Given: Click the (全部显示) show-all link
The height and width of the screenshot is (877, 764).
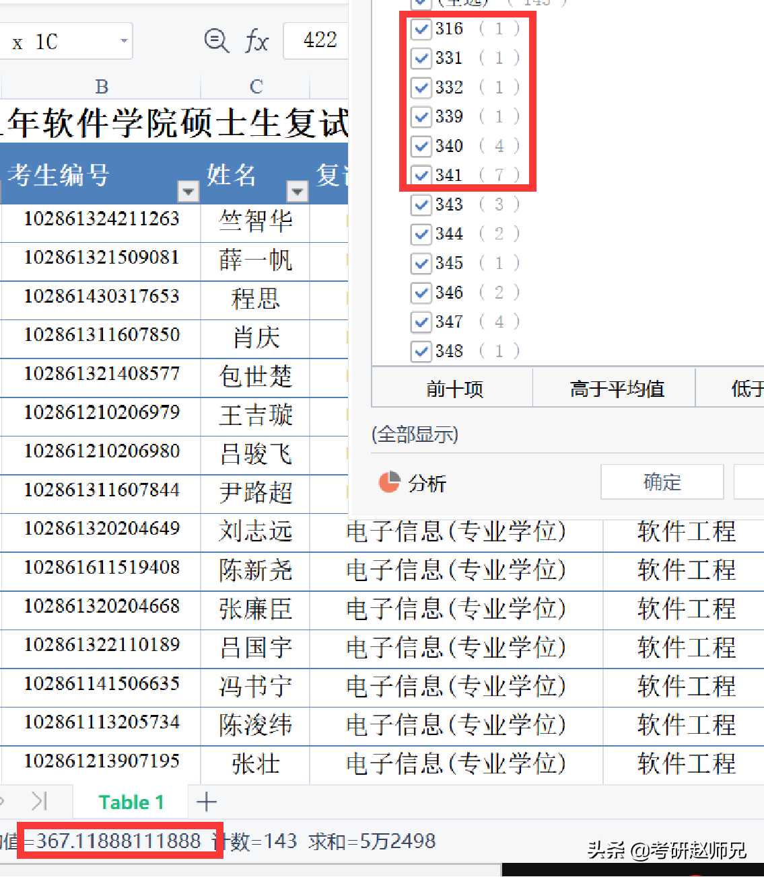Looking at the screenshot, I should click(414, 435).
